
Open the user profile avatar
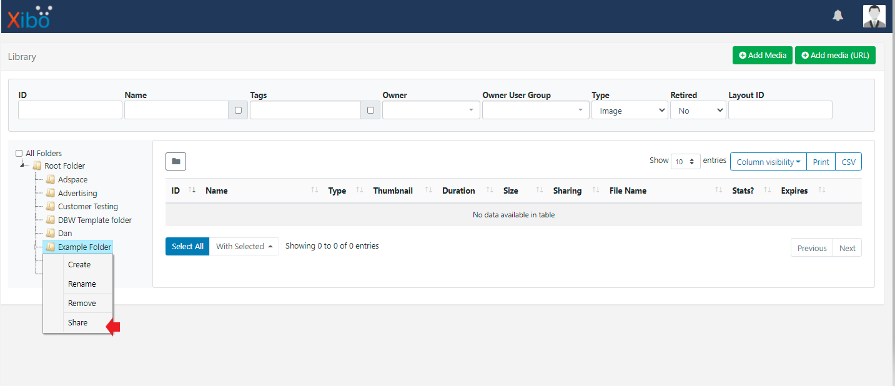click(874, 16)
